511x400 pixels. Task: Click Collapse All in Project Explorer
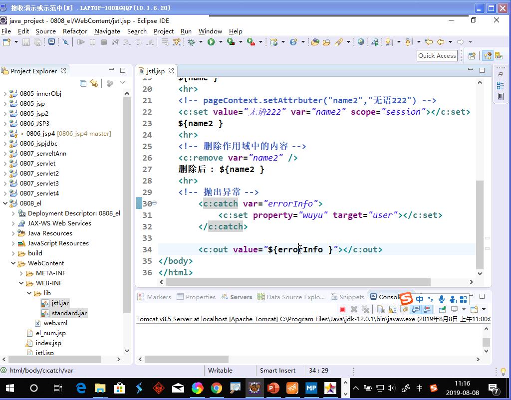click(x=83, y=83)
